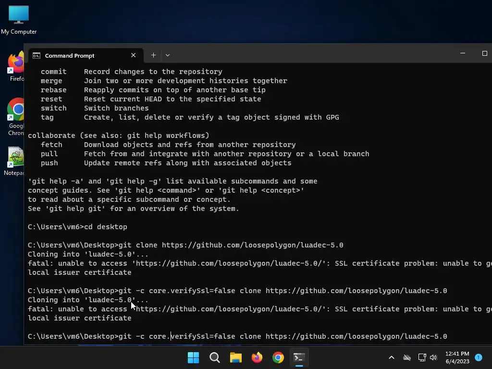Close the Command Prompt tab
492x369 pixels.
(x=134, y=55)
